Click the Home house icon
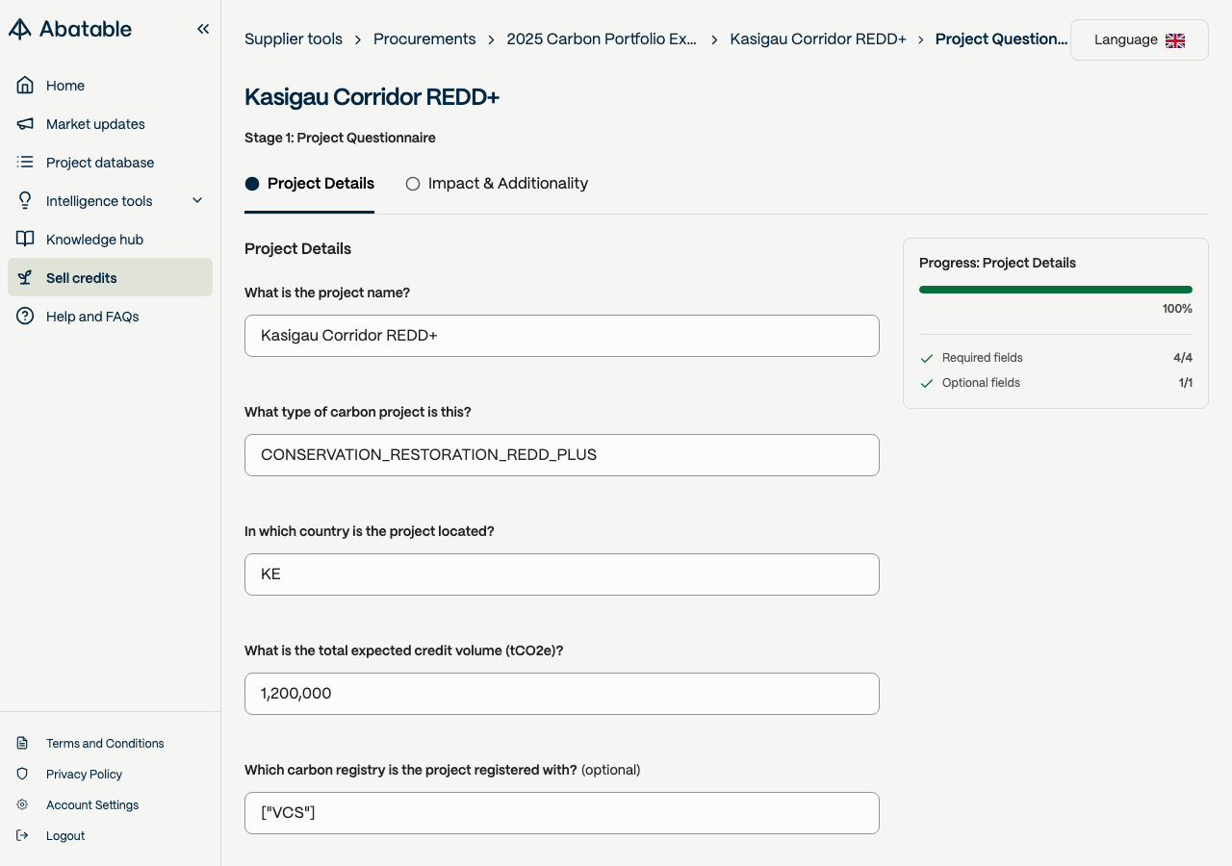Screen dimensions: 1232x866 point(25,86)
